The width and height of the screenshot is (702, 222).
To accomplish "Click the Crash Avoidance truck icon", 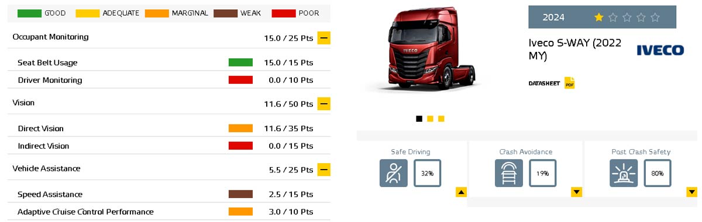I will point(508,173).
